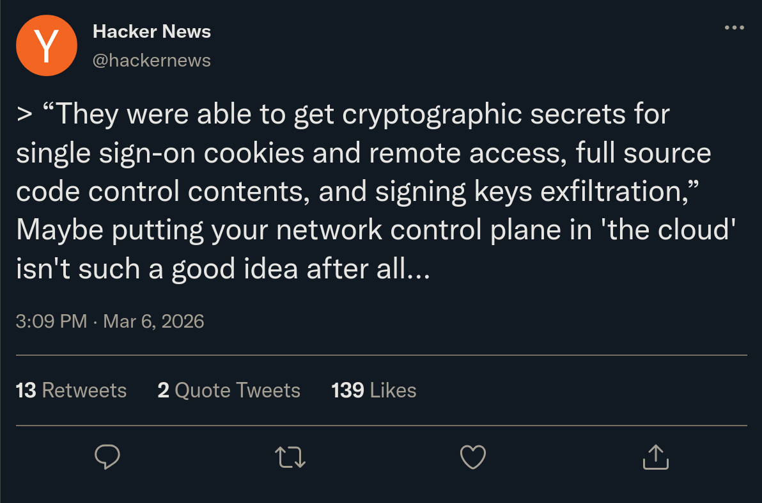Click the Mar 6, 2026 date

pos(153,321)
